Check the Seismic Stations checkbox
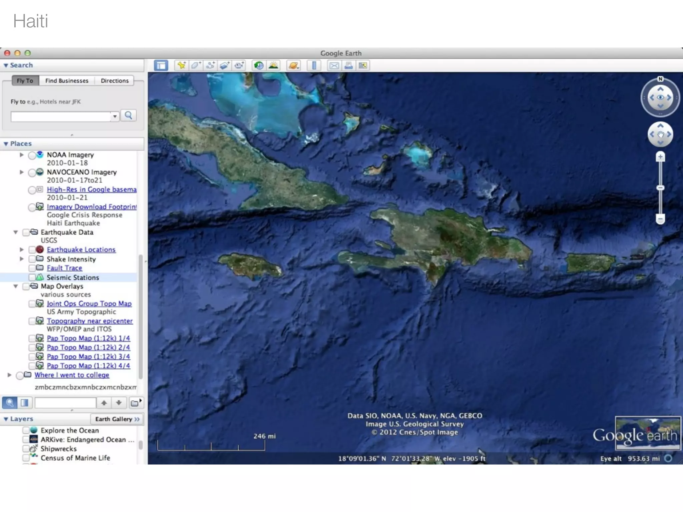Image resolution: width=683 pixels, height=512 pixels. 32,277
